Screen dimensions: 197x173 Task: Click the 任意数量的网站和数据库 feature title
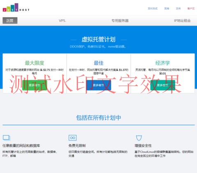coord(21,146)
